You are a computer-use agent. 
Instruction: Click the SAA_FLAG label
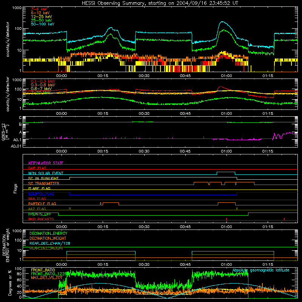37,199
